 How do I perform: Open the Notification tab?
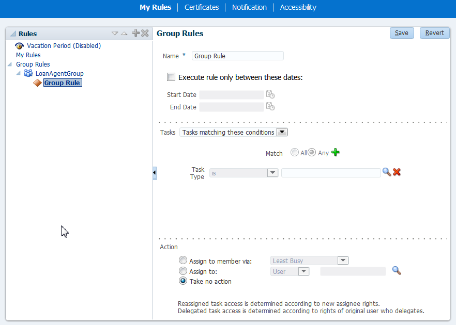(249, 7)
